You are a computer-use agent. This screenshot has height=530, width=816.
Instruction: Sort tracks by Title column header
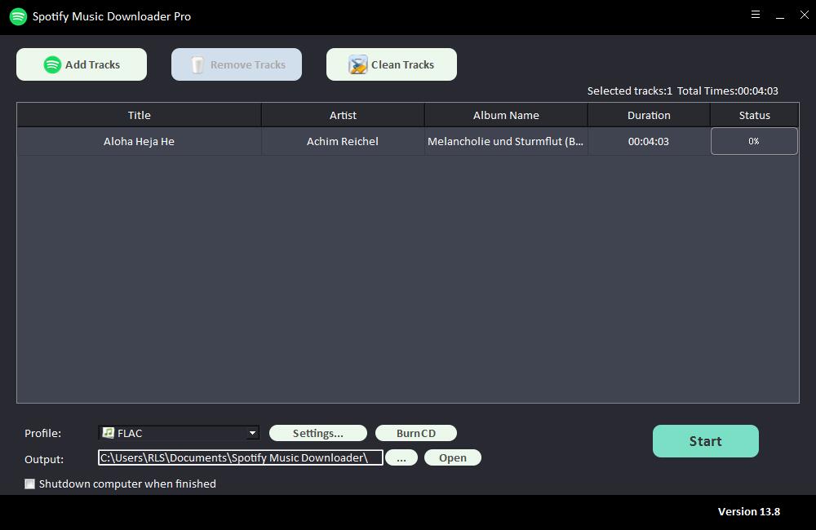(x=139, y=115)
